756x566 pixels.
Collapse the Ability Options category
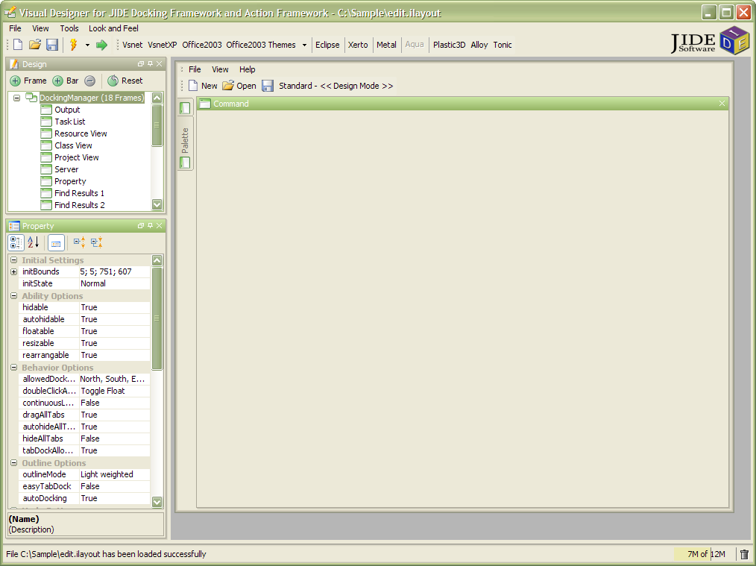[x=14, y=296]
